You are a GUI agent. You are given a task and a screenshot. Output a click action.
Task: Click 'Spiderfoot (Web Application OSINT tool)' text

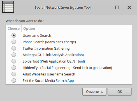[x=54, y=61]
